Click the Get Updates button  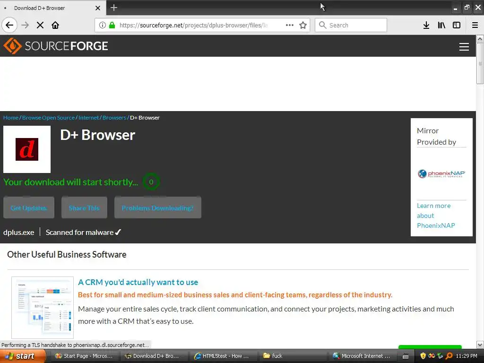[29, 208]
